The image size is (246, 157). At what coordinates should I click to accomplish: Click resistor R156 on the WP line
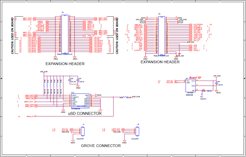pos(209,90)
